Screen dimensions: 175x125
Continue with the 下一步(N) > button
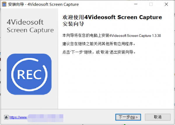pyautogui.click(x=128, y=117)
